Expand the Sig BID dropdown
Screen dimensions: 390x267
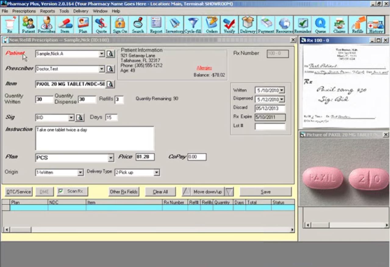pos(71,118)
